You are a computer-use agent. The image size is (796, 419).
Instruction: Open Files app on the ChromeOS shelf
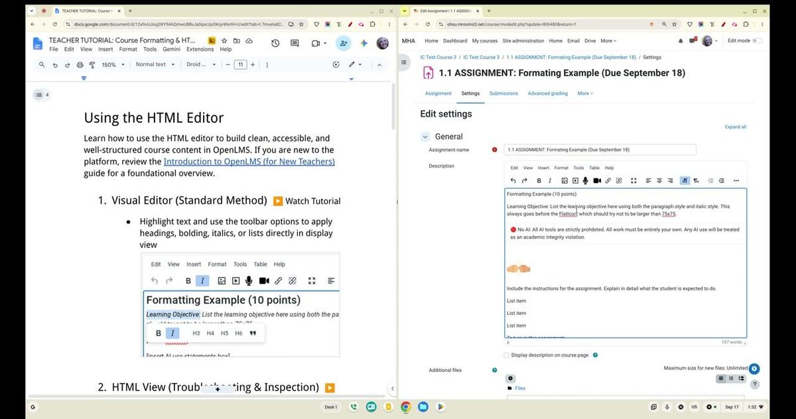point(423,406)
